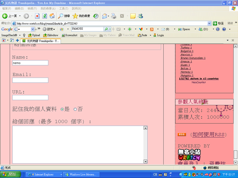The image size is (238, 178).
Task: Open the ImageShack menu dropdown arrow
Action: point(20,35)
